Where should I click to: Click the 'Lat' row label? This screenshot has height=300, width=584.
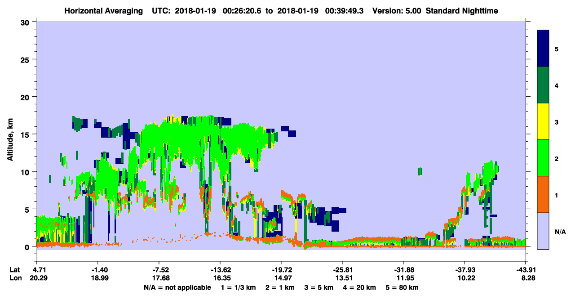15,270
